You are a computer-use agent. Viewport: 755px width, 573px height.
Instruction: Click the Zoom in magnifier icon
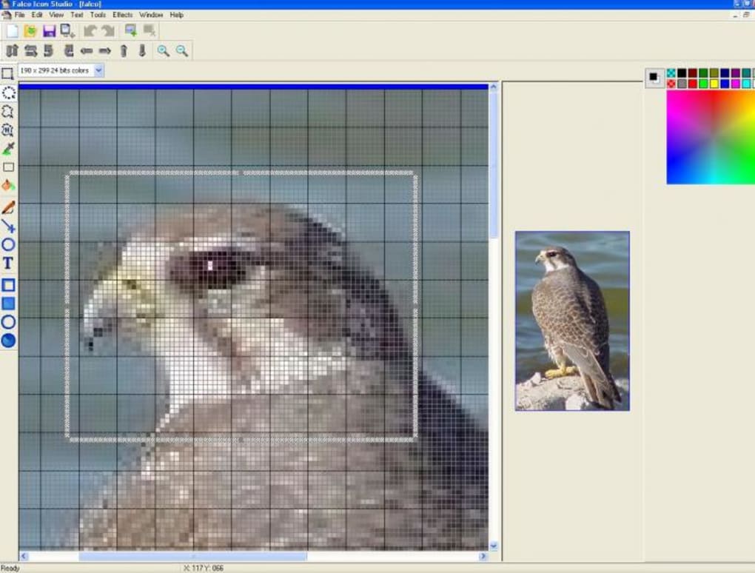pos(163,50)
